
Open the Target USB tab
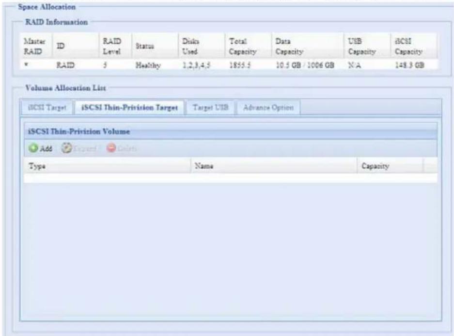tap(210, 108)
